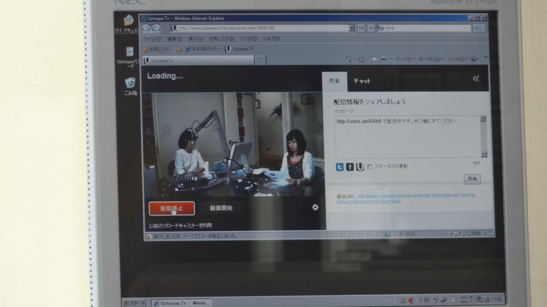Open the セーフティ(S) command bar dropdown
This screenshot has width=547, height=307.
(x=431, y=59)
